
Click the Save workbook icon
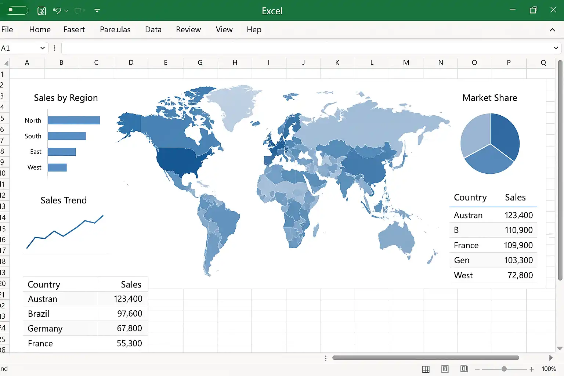pos(42,11)
